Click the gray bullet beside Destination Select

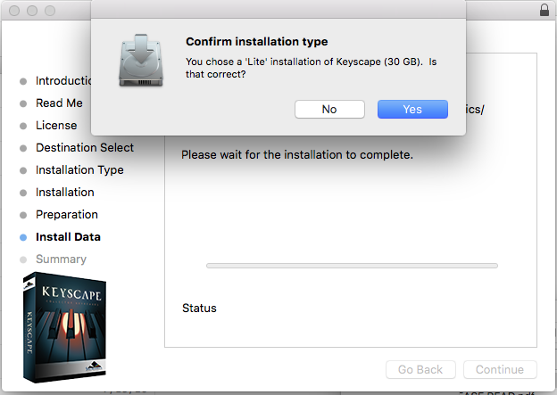tap(23, 148)
